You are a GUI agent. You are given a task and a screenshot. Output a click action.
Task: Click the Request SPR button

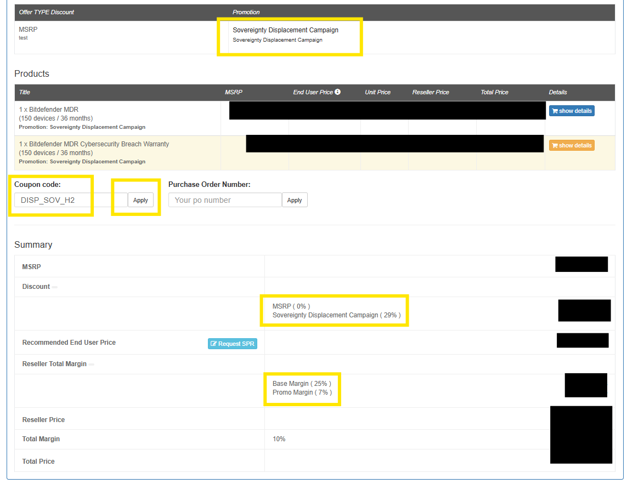pos(233,344)
